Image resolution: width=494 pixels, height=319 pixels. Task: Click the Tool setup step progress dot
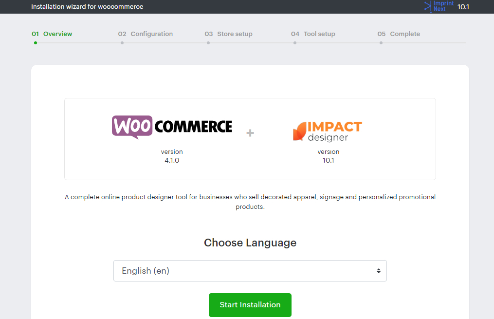coord(295,43)
